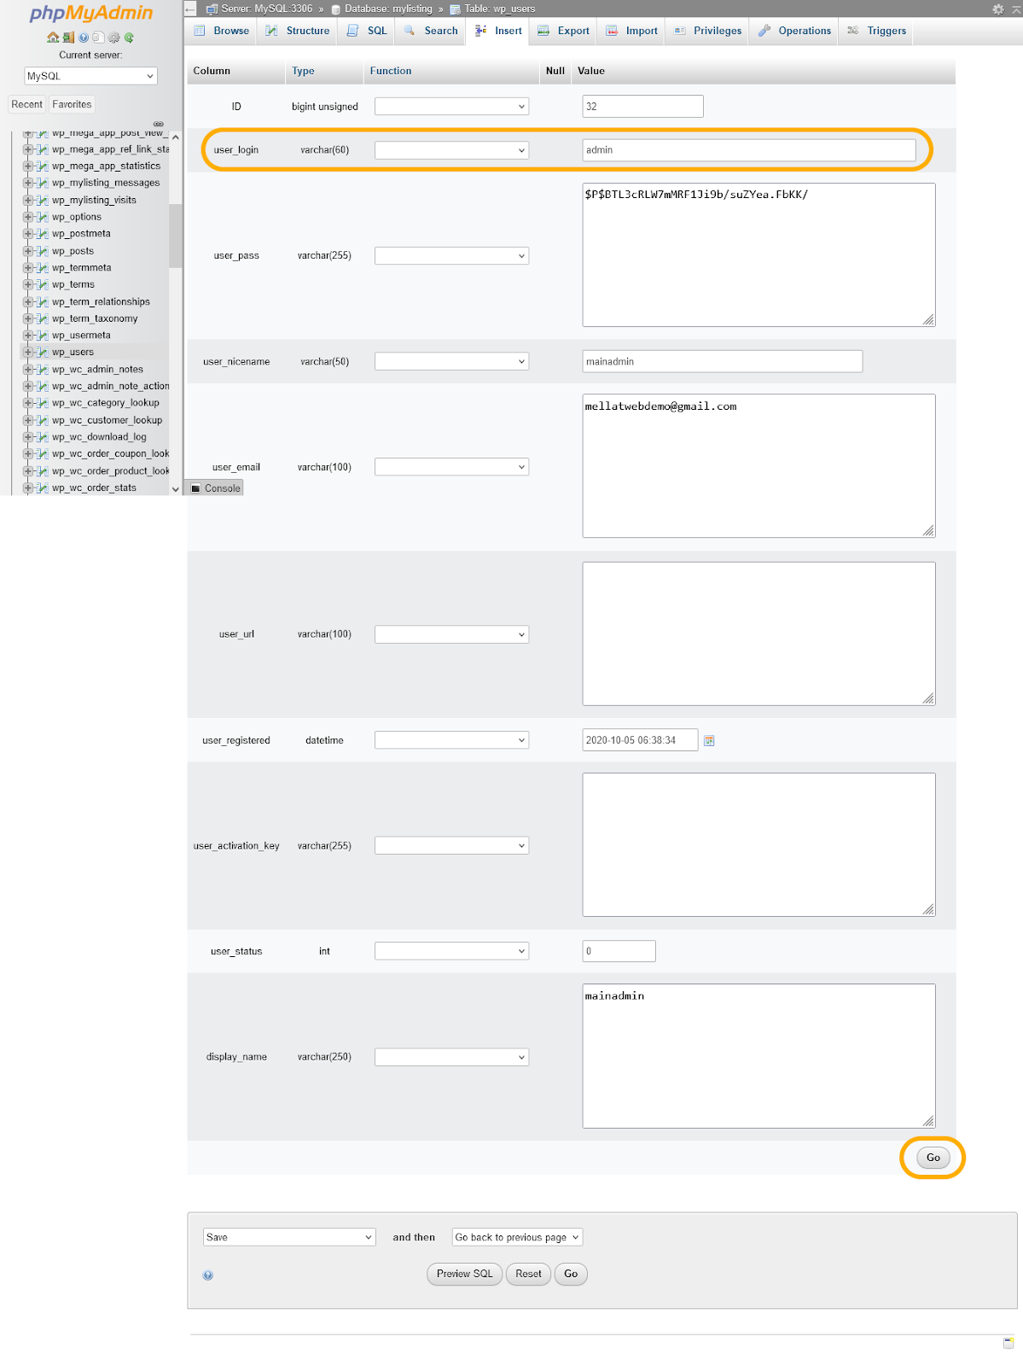Click the link-with-main-panel chain icon

click(158, 124)
